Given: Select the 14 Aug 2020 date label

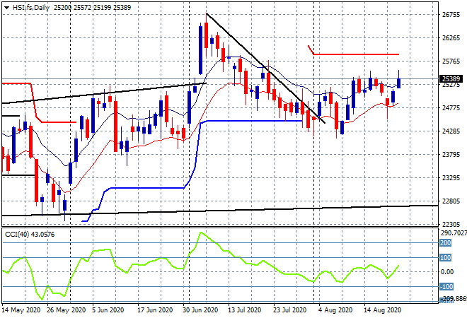Looking at the screenshot, I should 382,310.
